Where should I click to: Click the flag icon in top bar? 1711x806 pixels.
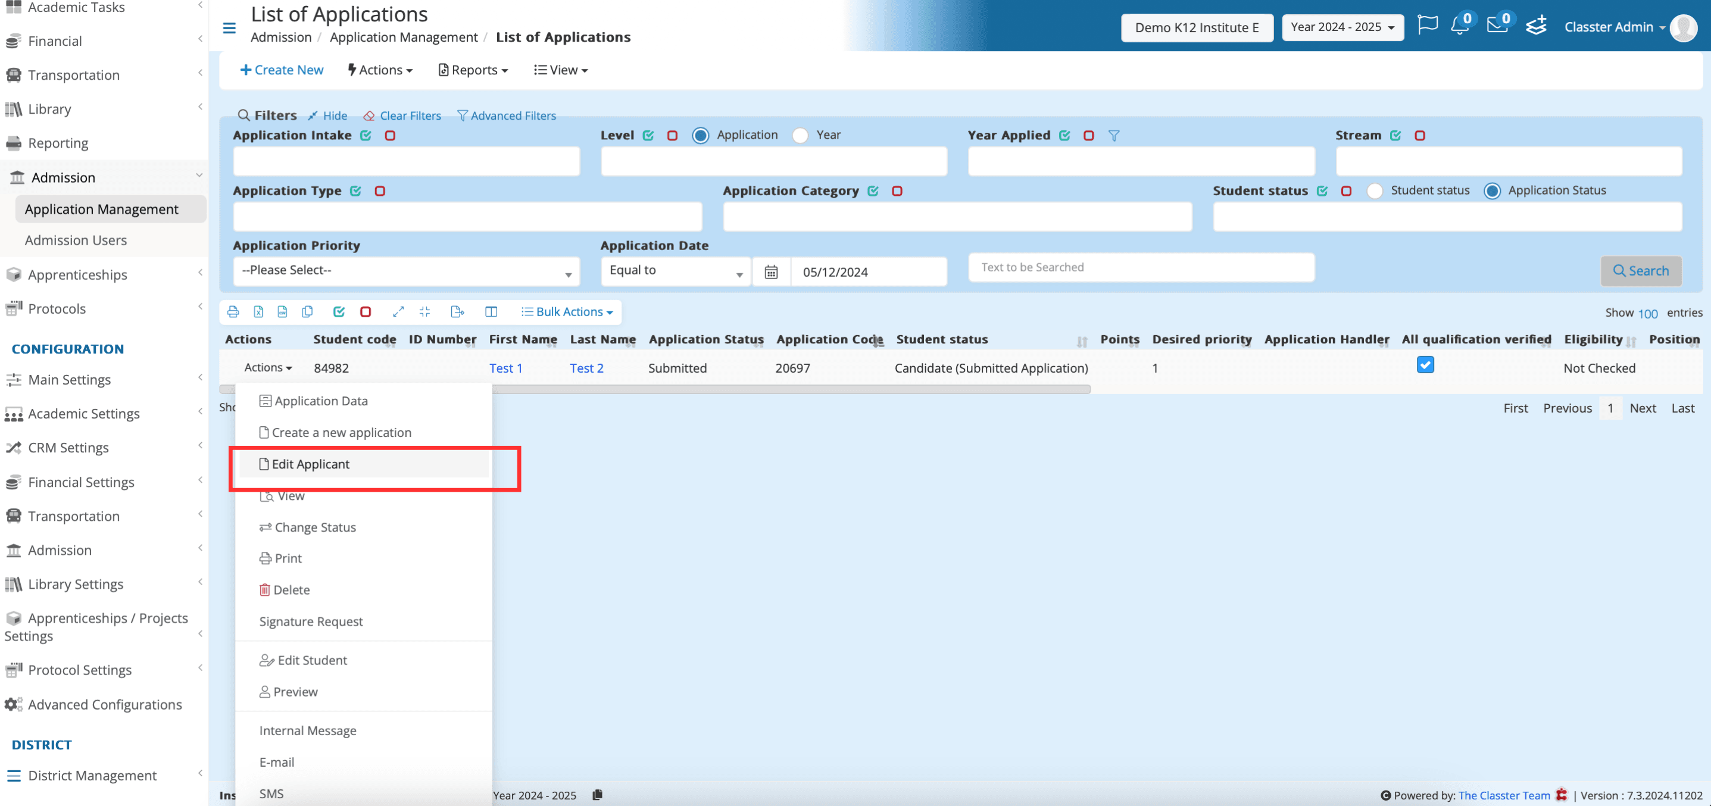pyautogui.click(x=1428, y=25)
